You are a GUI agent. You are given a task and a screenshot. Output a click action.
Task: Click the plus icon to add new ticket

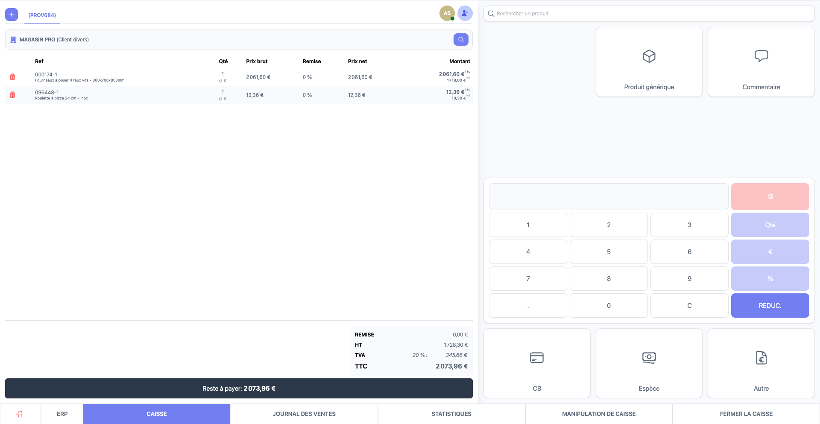pyautogui.click(x=12, y=15)
